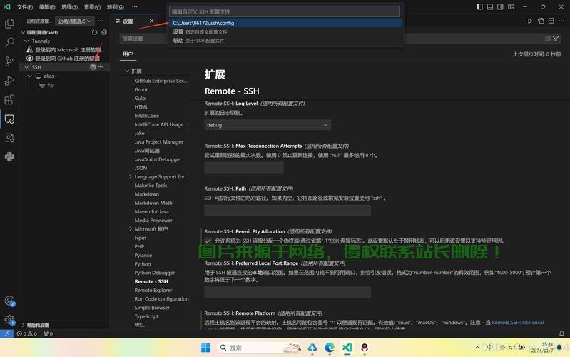Collapse the alias host node
The height and width of the screenshot is (357, 570).
click(30, 76)
